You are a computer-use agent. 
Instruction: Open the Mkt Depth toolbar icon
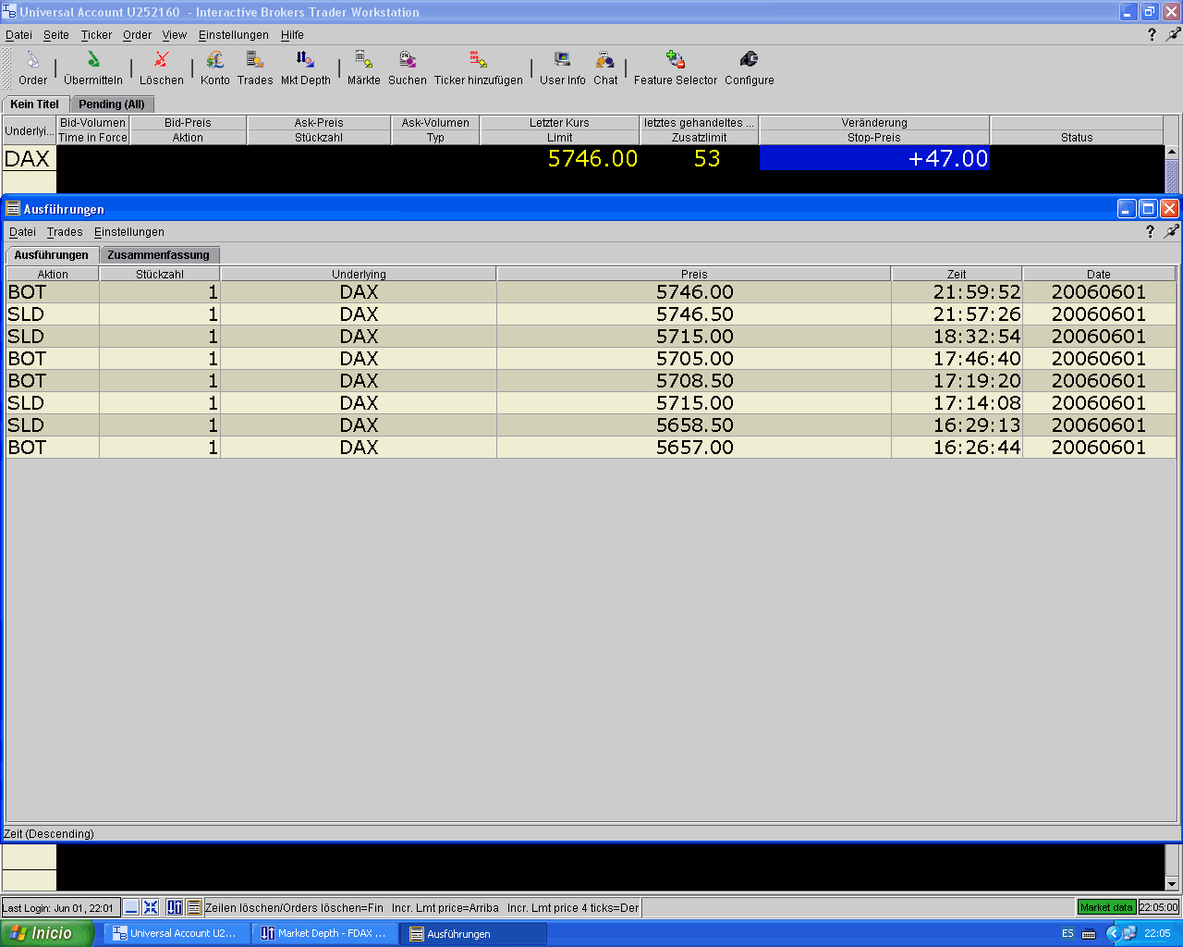pyautogui.click(x=306, y=69)
